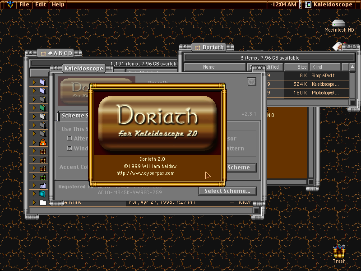Click the folder icon in #ABCD title bar
This screenshot has height=271, width=361.
(43, 53)
